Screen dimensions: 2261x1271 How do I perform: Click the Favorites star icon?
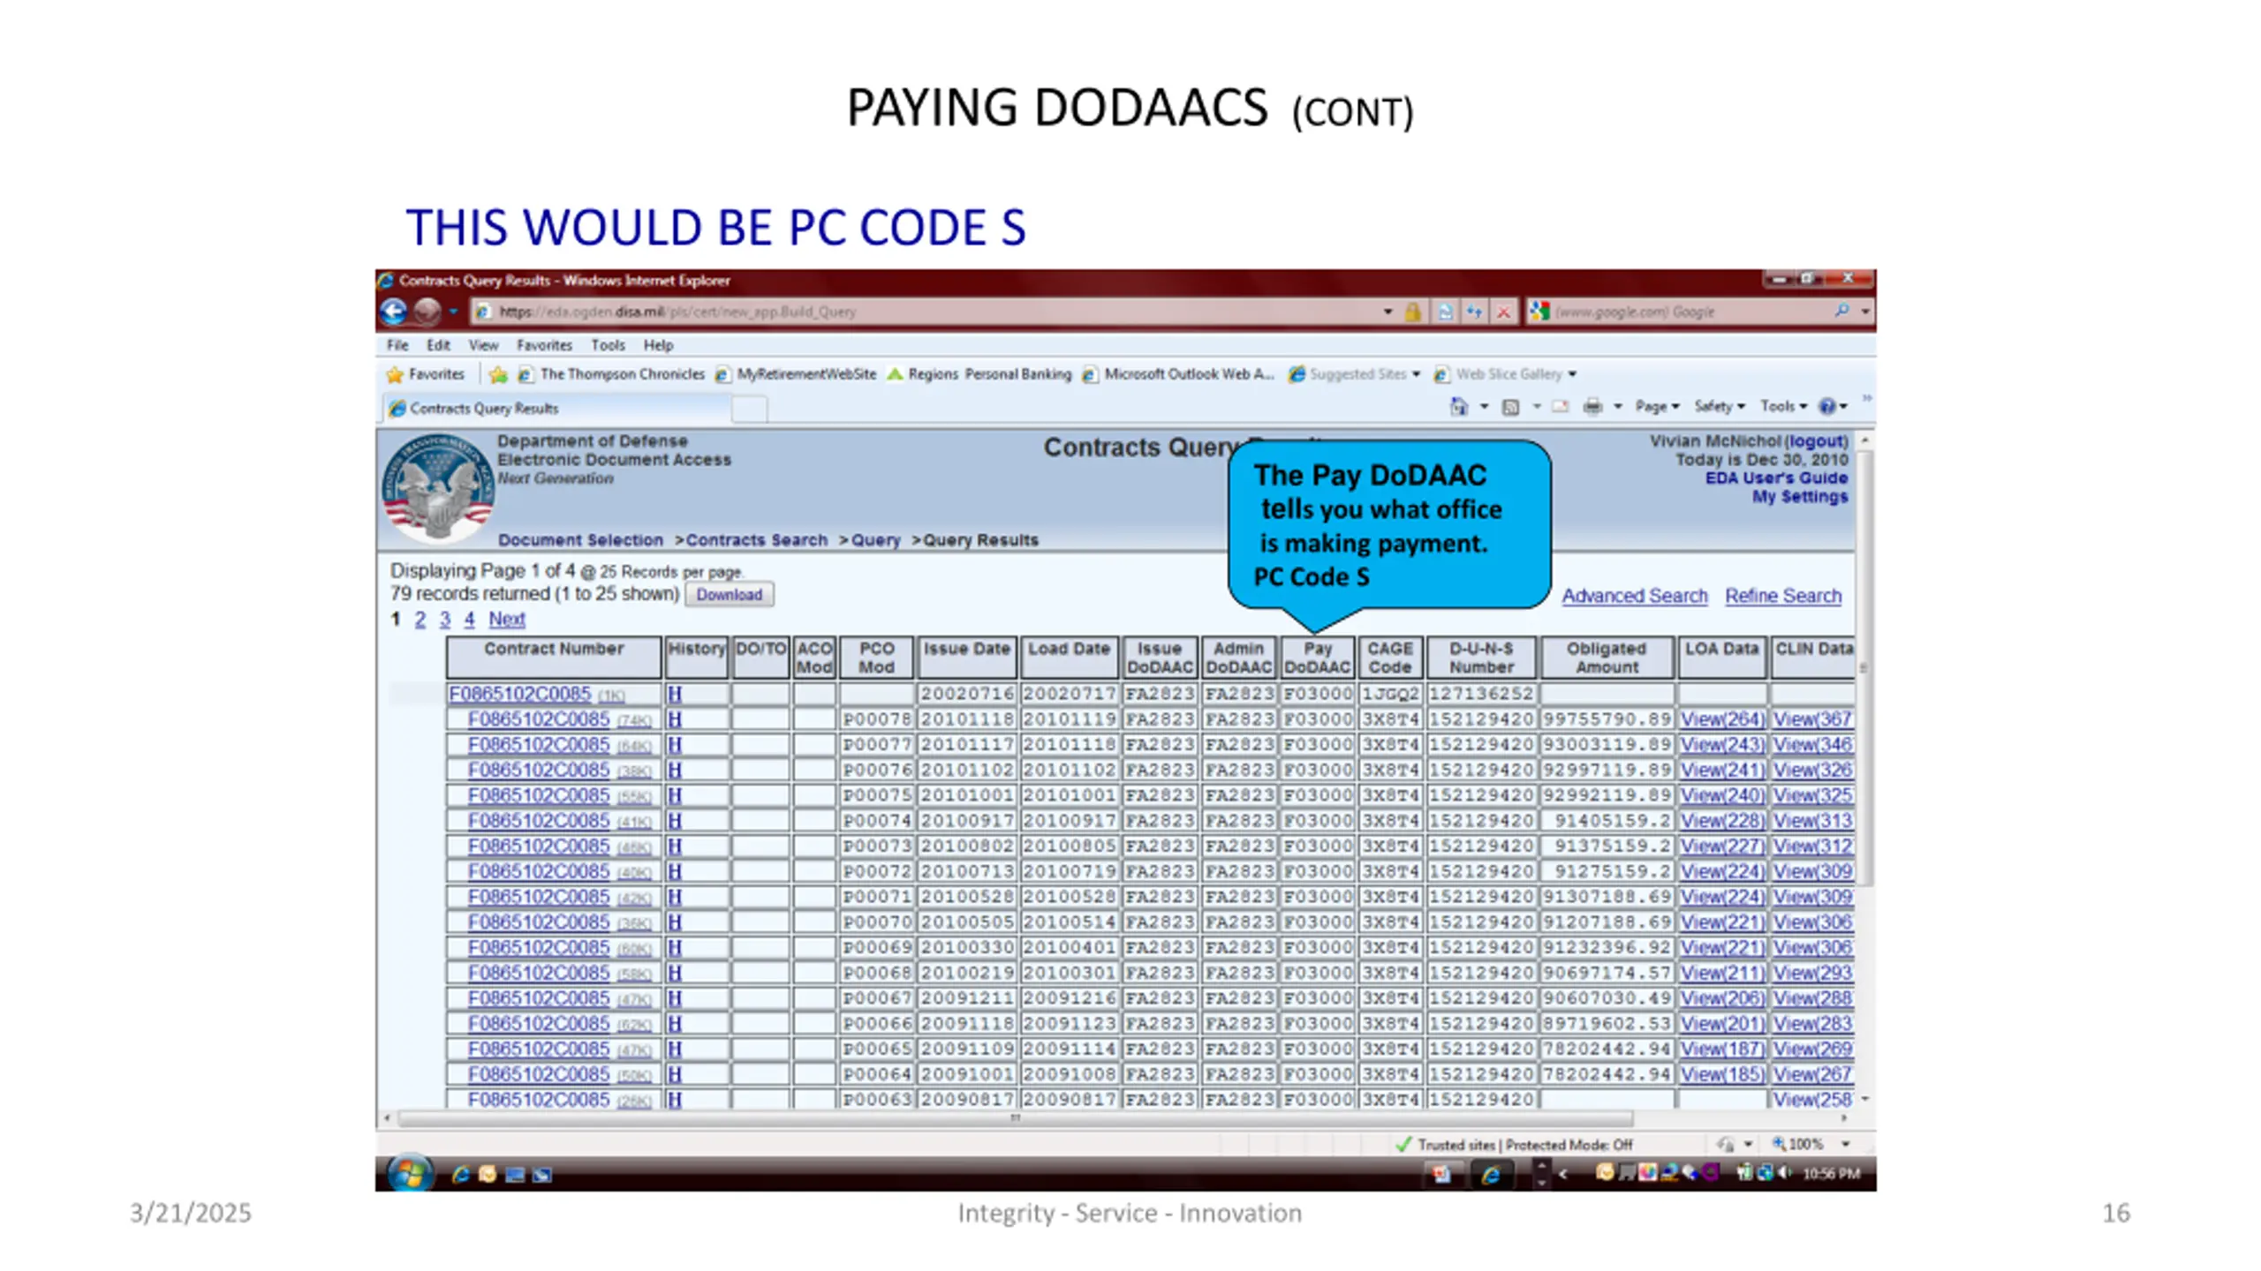tap(395, 374)
